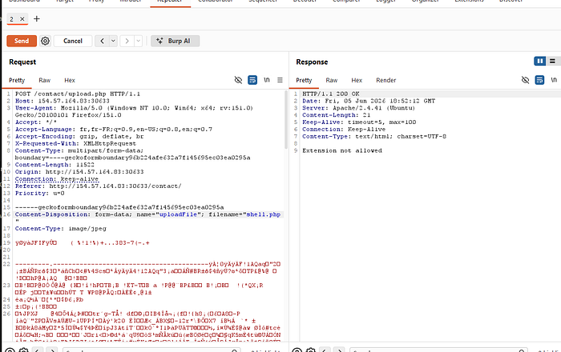Switch Request view to Hex
Image resolution: width=561 pixels, height=352 pixels.
point(70,80)
